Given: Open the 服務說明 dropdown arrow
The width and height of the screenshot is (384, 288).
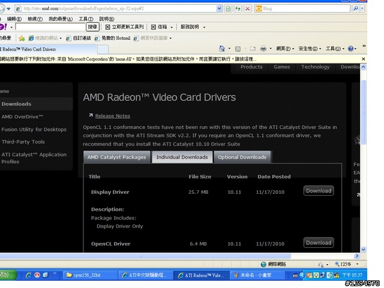Looking at the screenshot, I should pos(204,27).
